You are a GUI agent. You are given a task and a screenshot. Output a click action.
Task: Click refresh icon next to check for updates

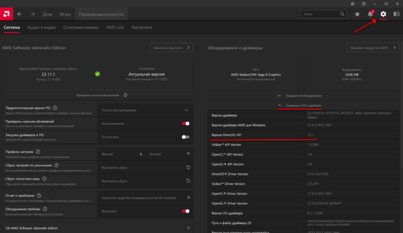(125, 95)
